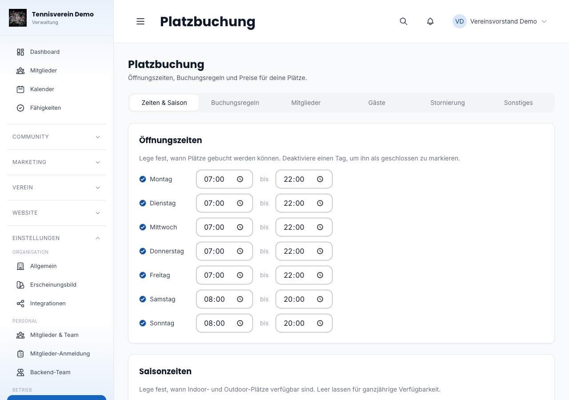
Task: Click the VD user avatar
Action: point(460,21)
